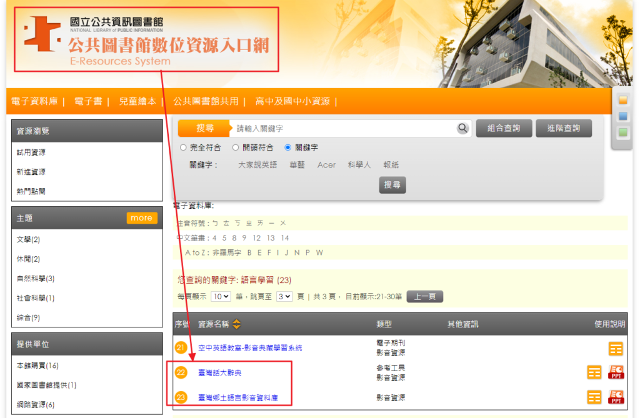Image resolution: width=640 pixels, height=418 pixels.
Task: Open the results-per-page dropdown showing 10
Action: click(221, 297)
